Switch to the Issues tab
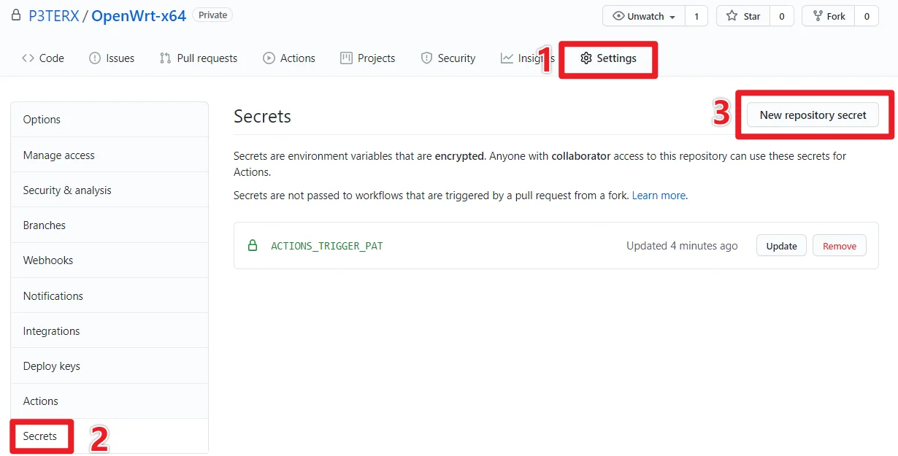The width and height of the screenshot is (898, 456). 112,58
